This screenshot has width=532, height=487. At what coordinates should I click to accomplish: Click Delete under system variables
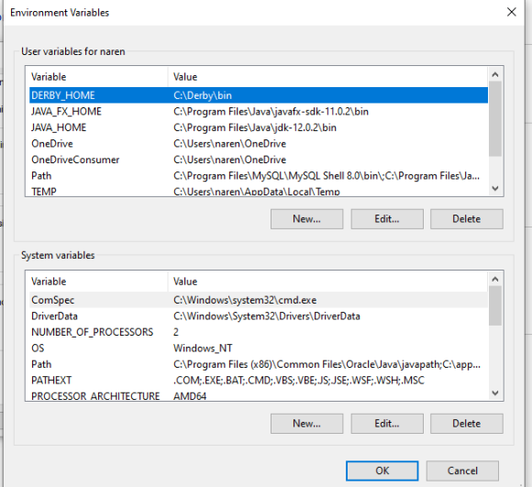click(467, 423)
